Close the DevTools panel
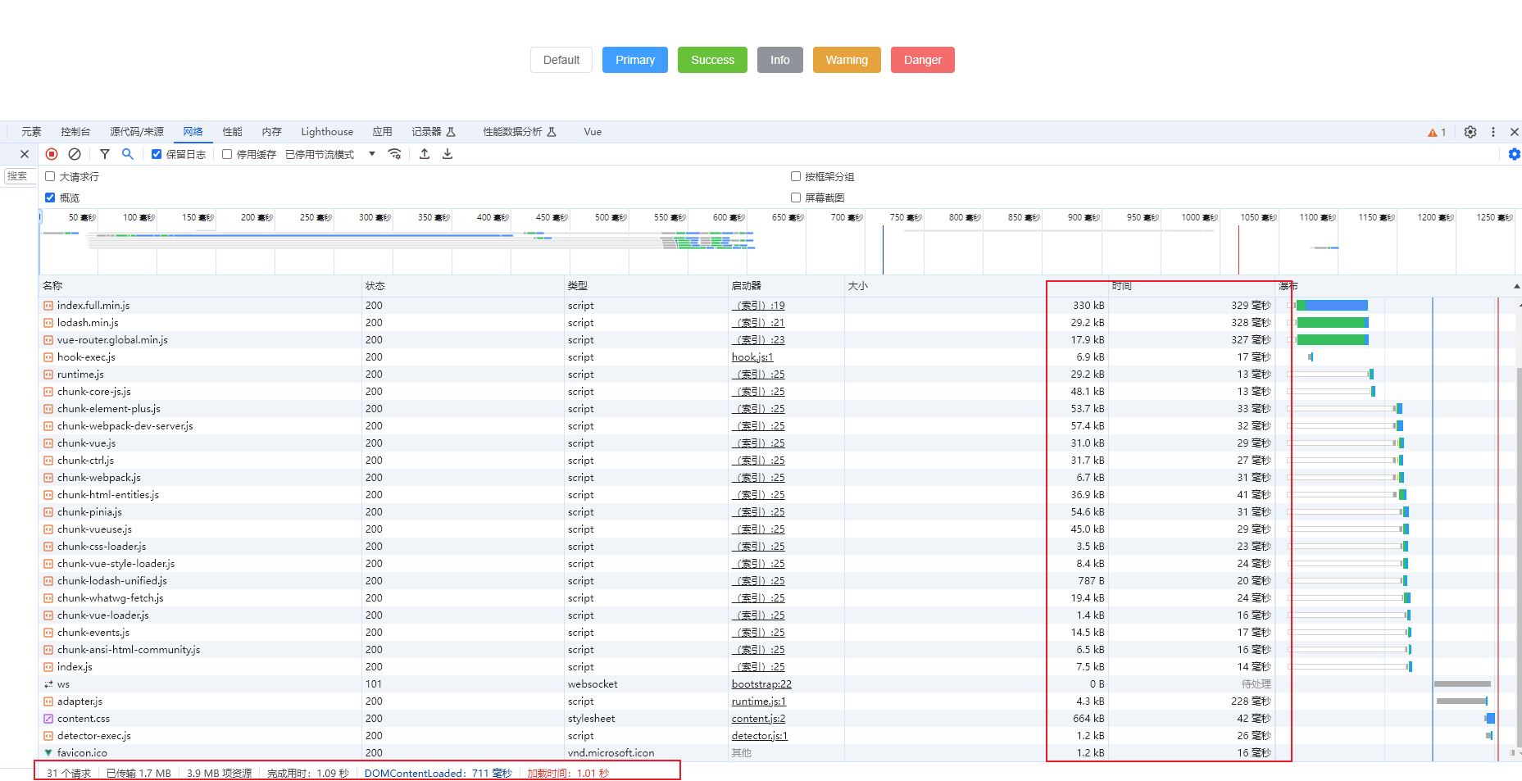Screen dimensions: 1522x781 click(x=1515, y=132)
